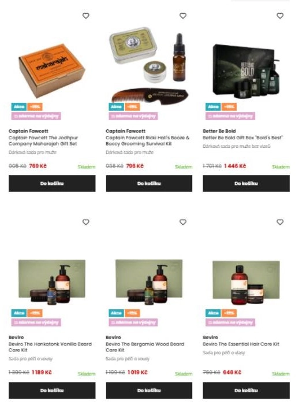Open Beviro The Bergamia Wood Beard Care Kit title
This screenshot has height=416, width=299.
tap(145, 347)
